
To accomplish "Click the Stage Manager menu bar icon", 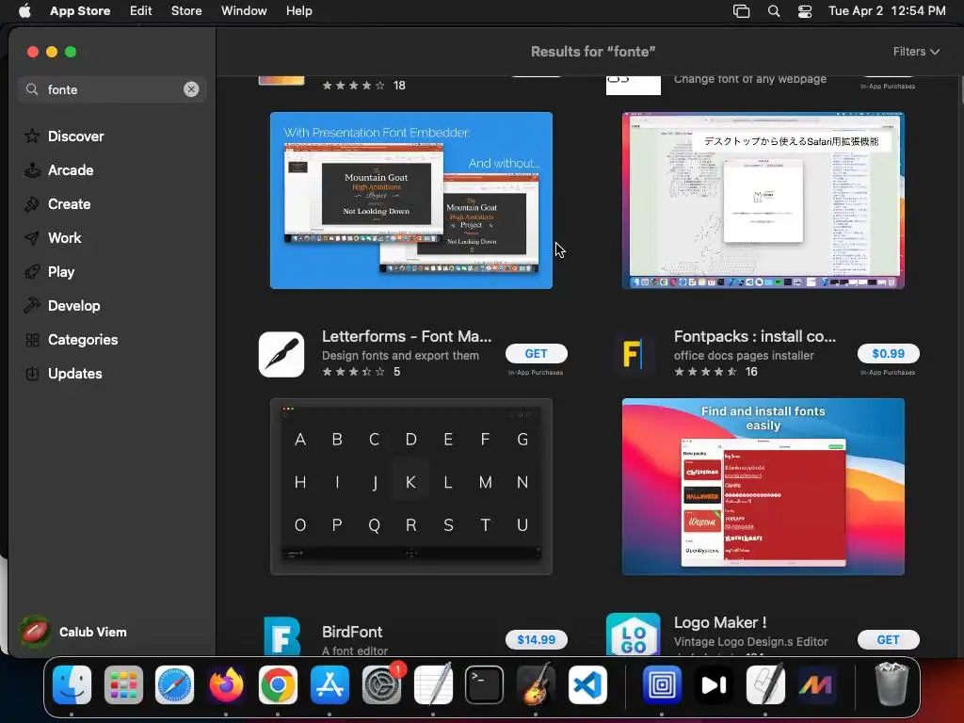I will (x=742, y=11).
